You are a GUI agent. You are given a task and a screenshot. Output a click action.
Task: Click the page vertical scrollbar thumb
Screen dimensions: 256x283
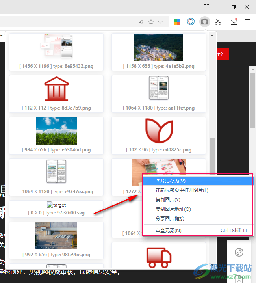coord(252,100)
